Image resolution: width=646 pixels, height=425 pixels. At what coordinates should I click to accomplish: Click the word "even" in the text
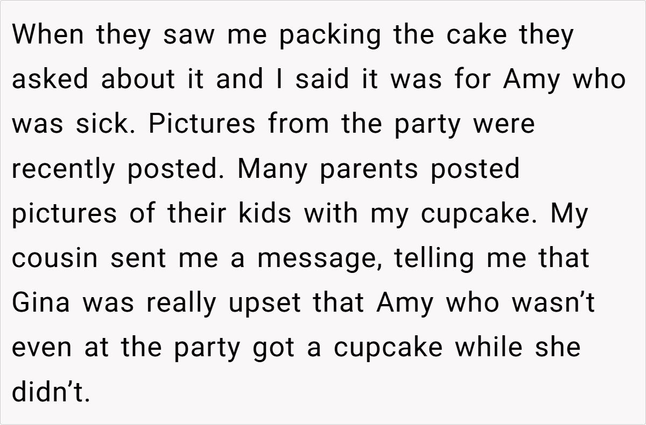click(x=41, y=348)
